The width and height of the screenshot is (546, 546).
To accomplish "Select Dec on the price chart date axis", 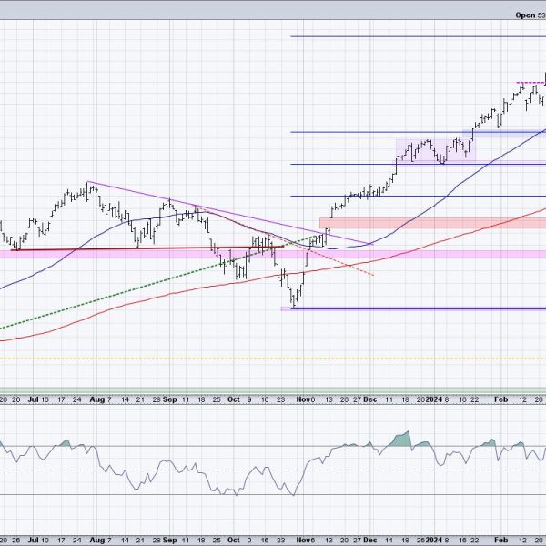I will coord(369,399).
